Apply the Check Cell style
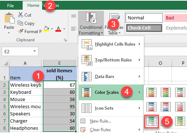Screen dimensions: 187x133 tap(144, 28)
